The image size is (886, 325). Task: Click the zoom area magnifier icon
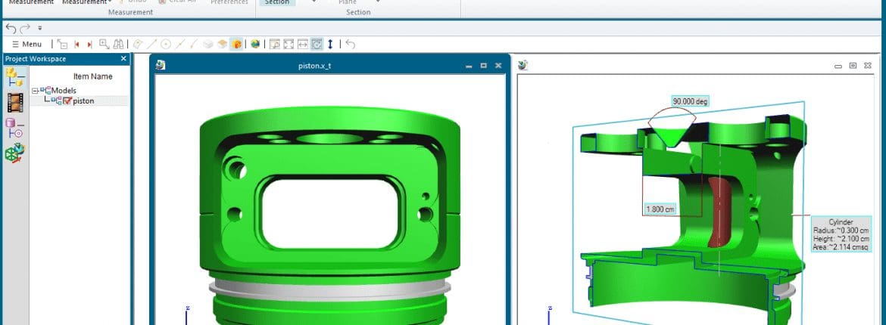pos(105,45)
